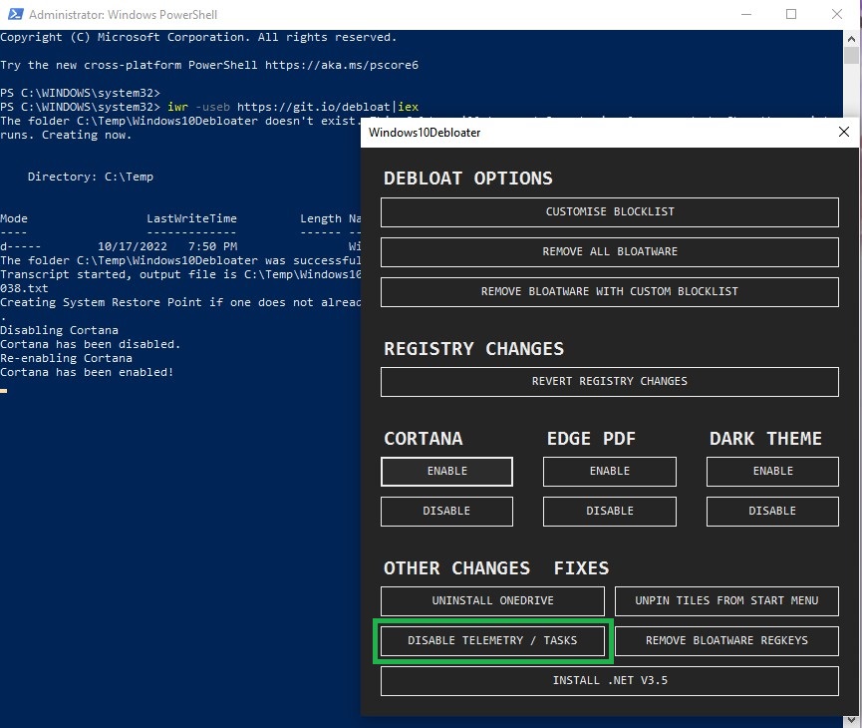Open the Customise Blocklist option
Screen dimensions: 862x728
click(x=609, y=211)
